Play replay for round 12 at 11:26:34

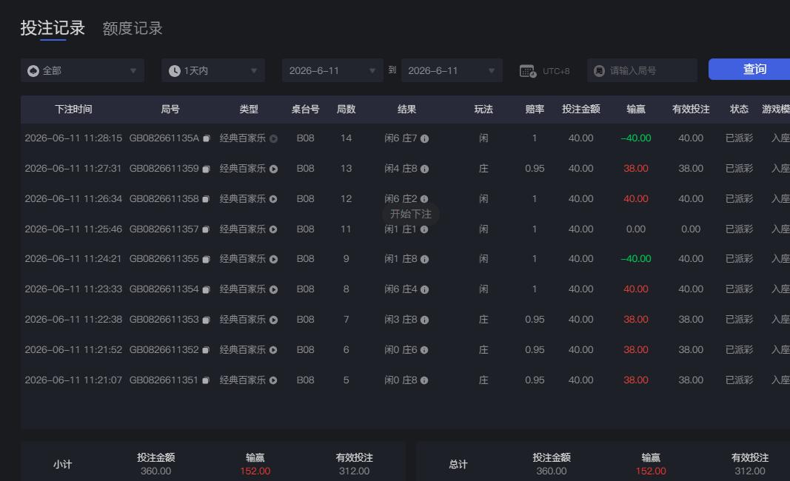click(x=273, y=199)
